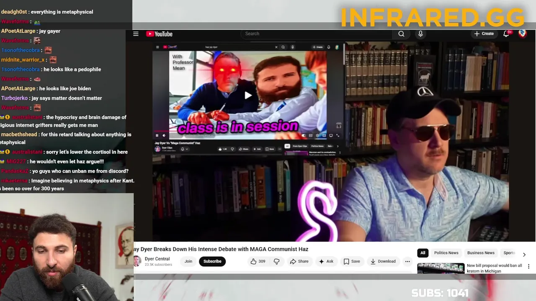Show more chips with the right arrow
Screen dimensions: 536x301
pos(524,254)
